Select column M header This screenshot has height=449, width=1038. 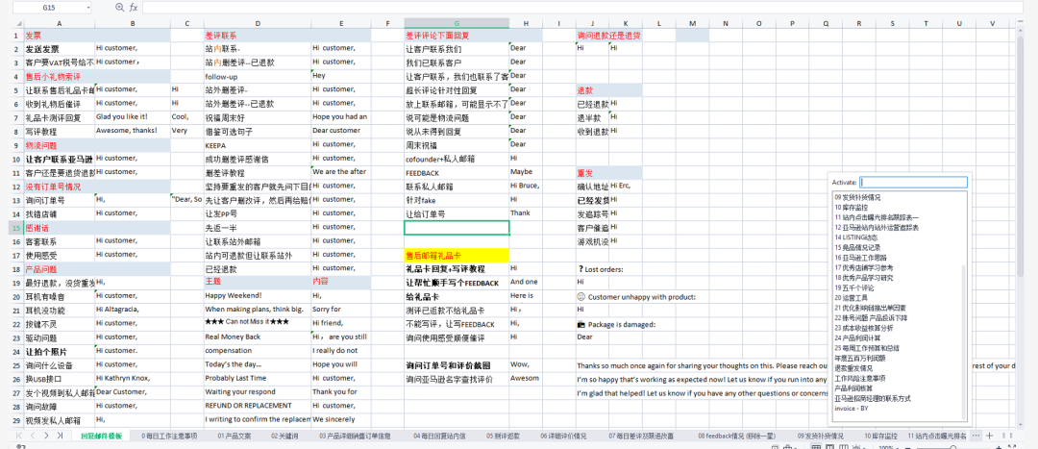[x=692, y=23]
